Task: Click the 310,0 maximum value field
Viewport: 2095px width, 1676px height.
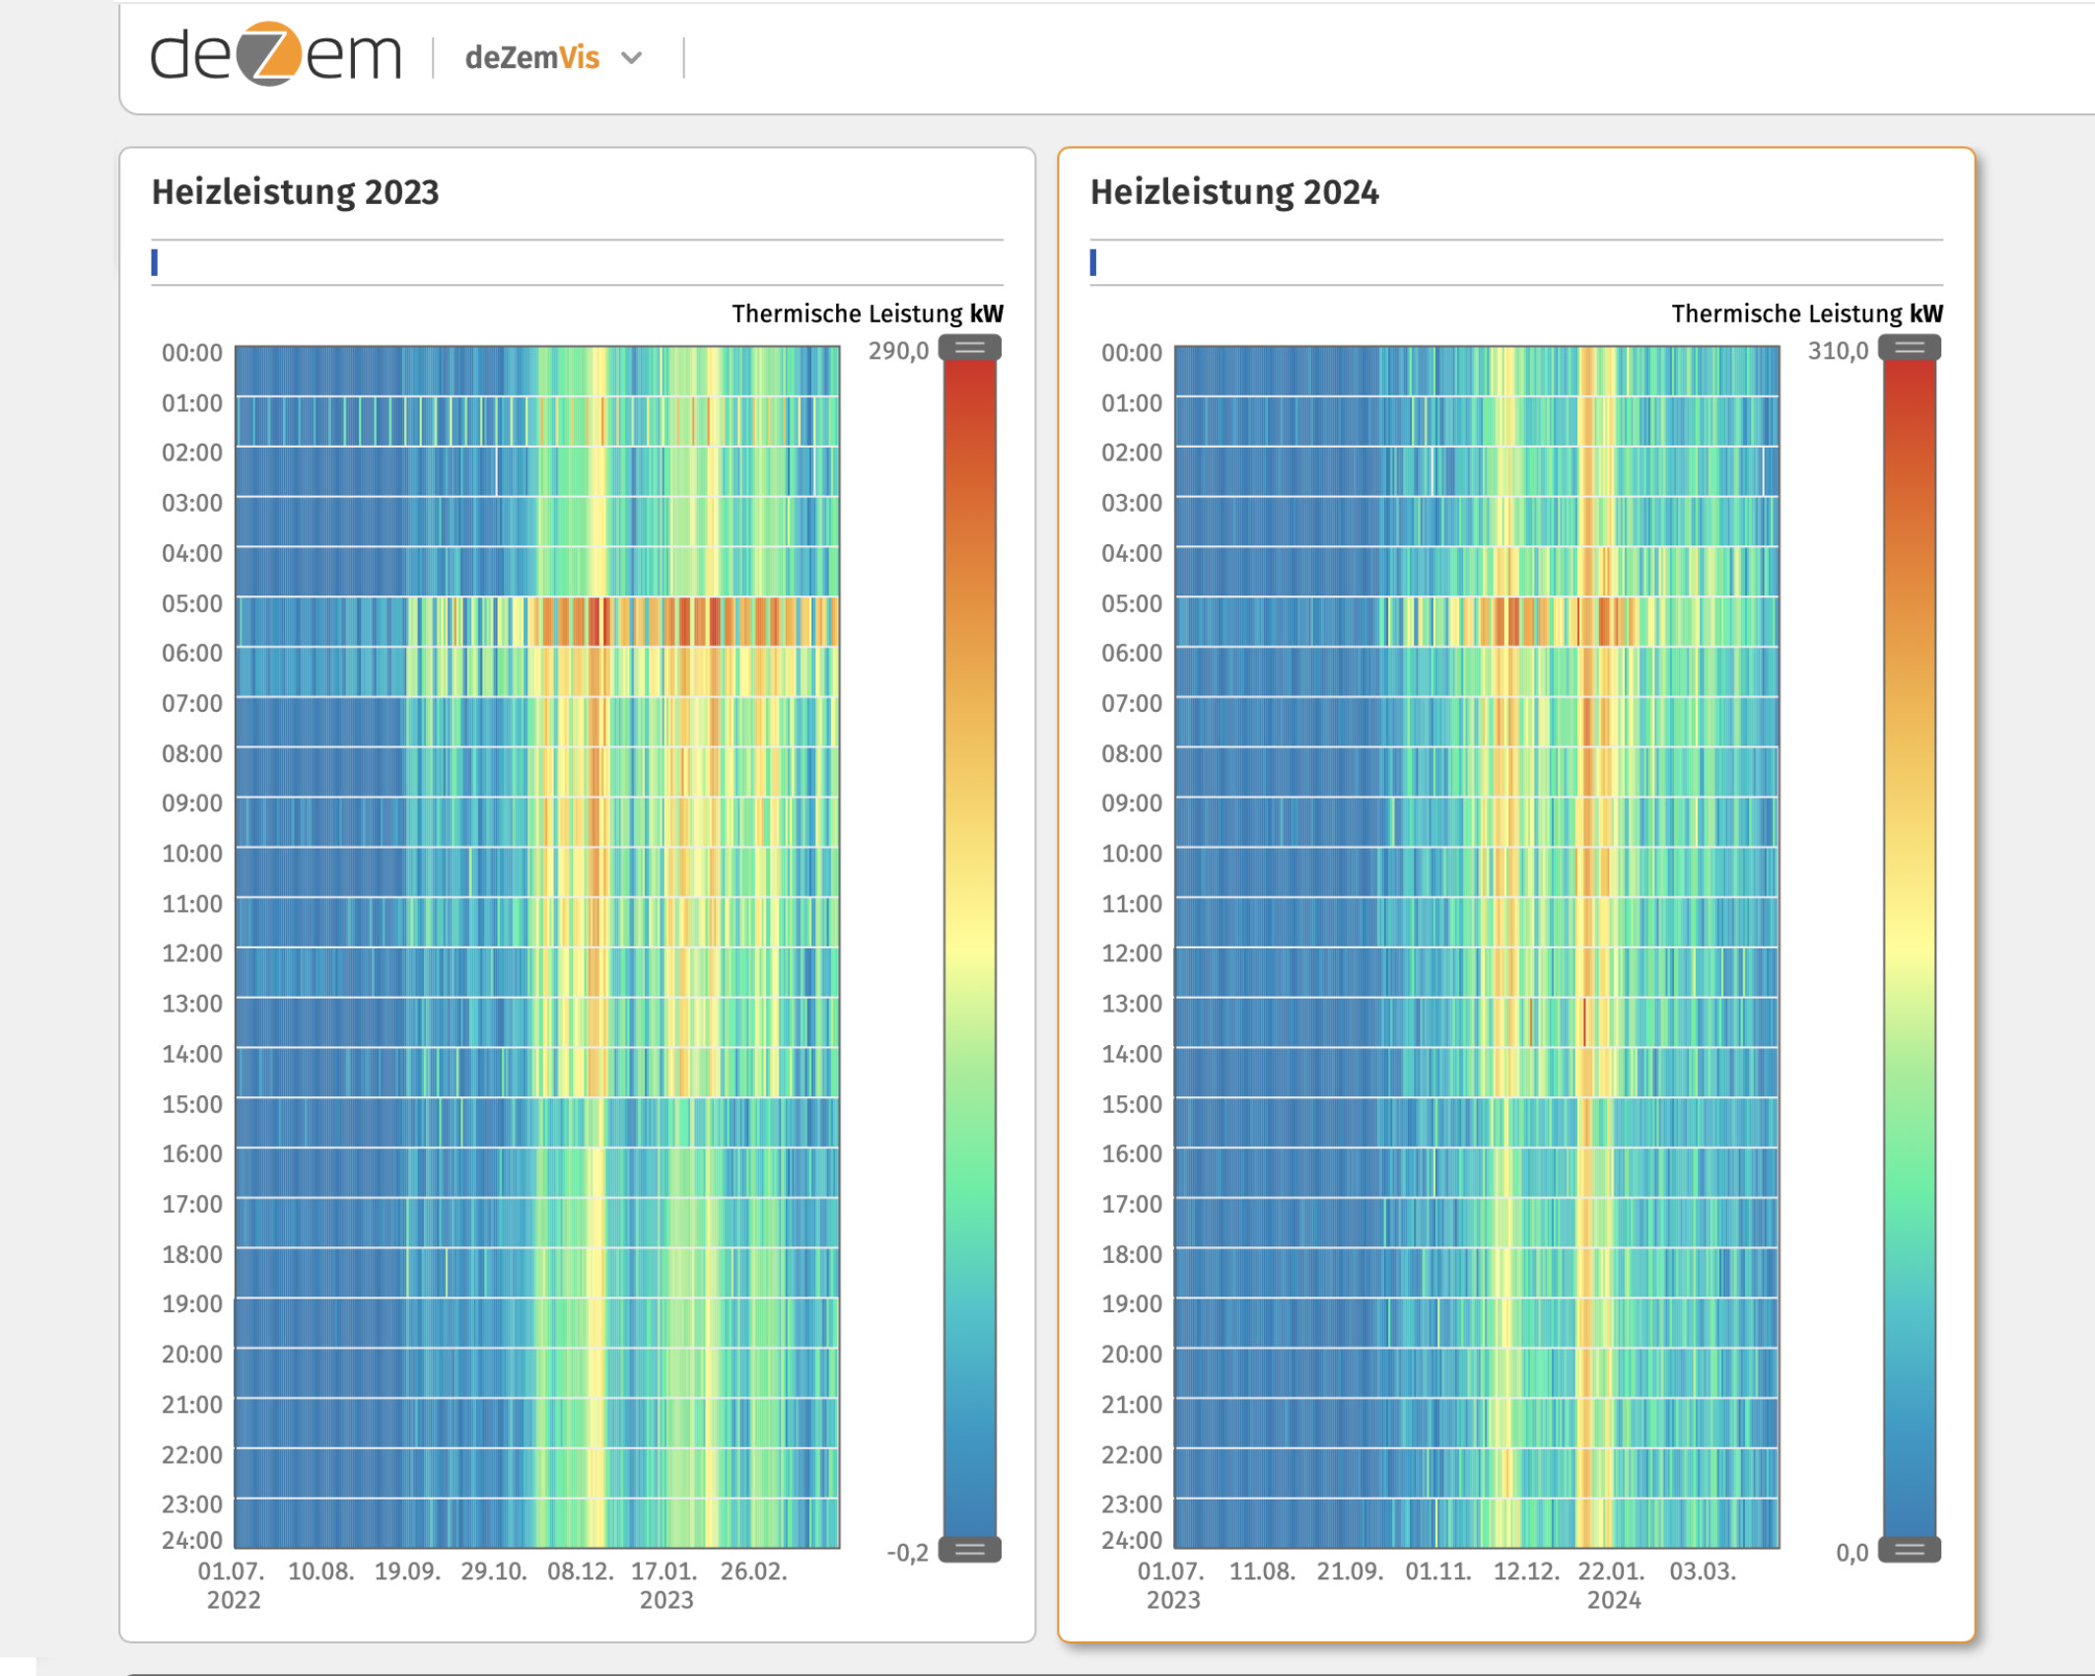Action: (x=1838, y=351)
